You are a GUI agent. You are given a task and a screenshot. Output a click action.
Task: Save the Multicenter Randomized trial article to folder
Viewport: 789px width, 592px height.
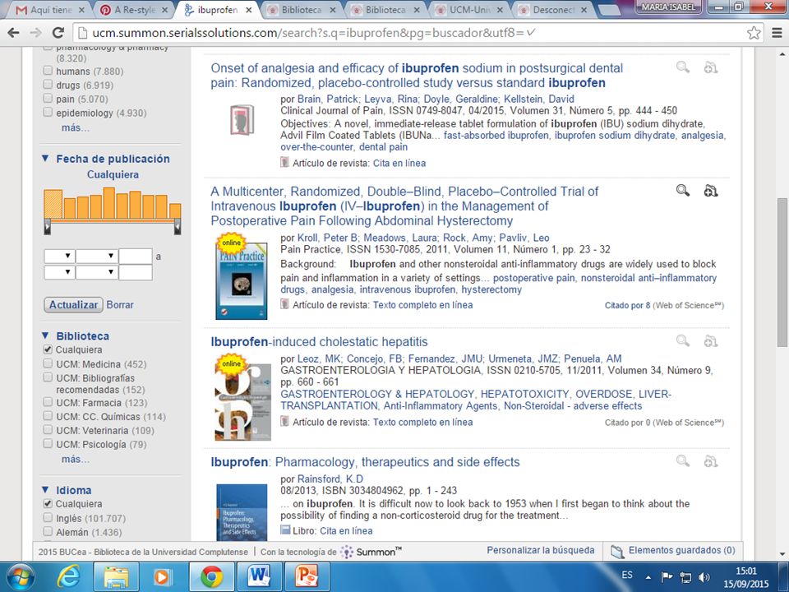[710, 191]
